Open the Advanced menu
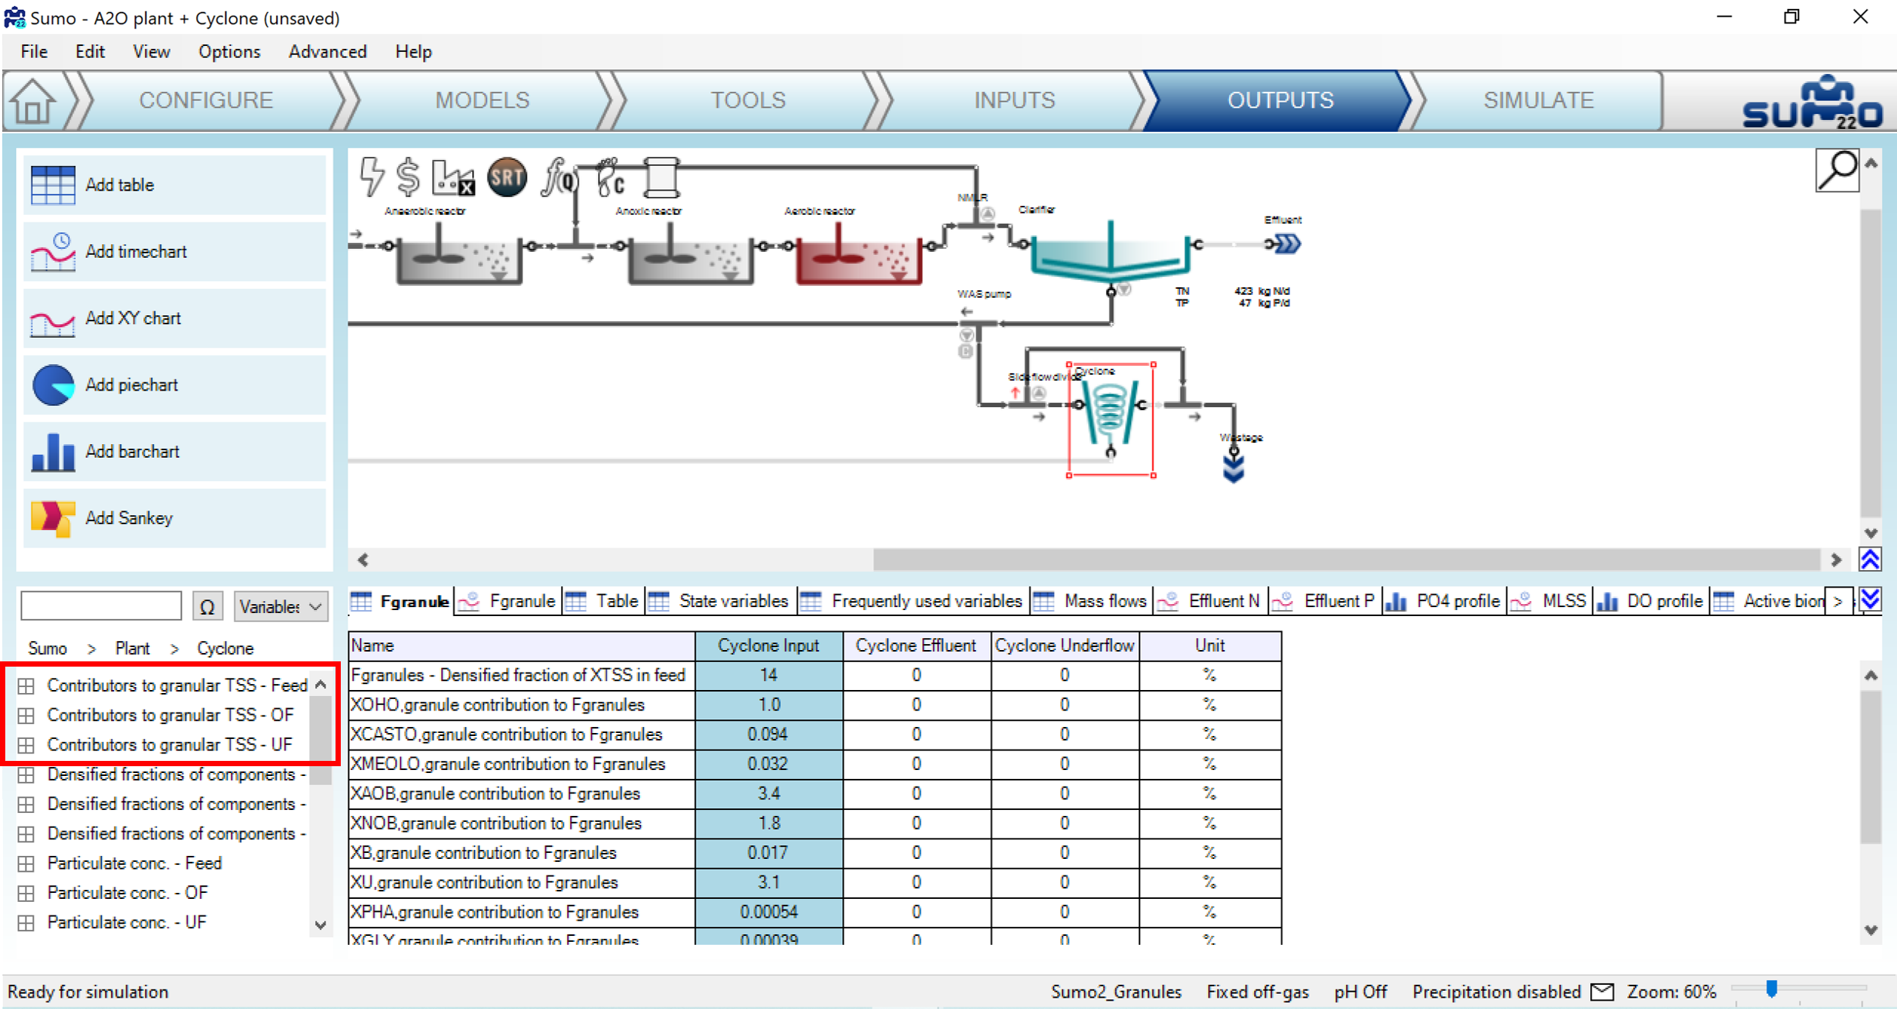Screen dimensions: 1897x1009 tap(327, 51)
